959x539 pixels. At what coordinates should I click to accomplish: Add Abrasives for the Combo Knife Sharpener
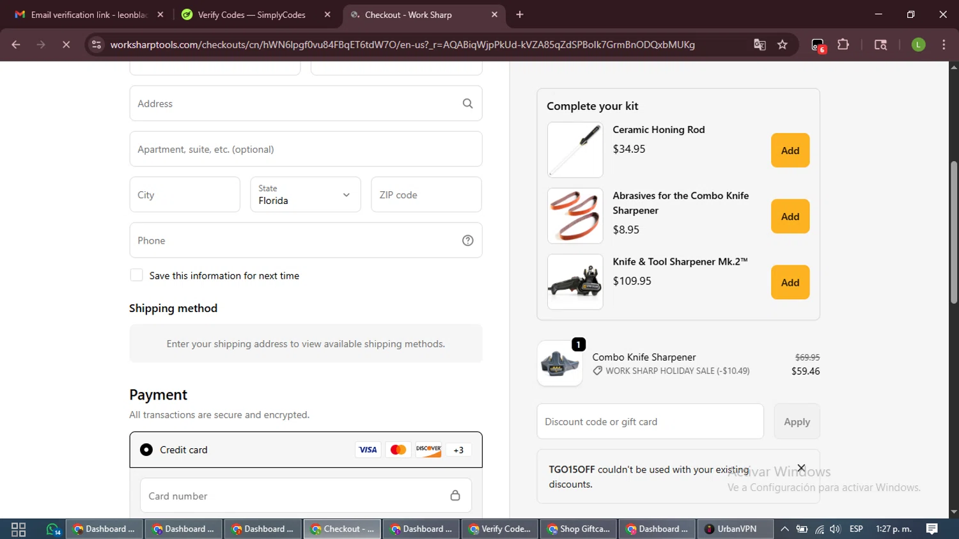(x=790, y=216)
